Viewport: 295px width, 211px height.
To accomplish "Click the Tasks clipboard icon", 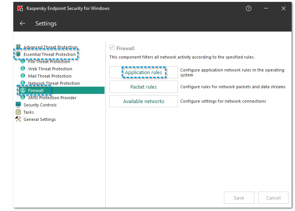I will click(18, 112).
